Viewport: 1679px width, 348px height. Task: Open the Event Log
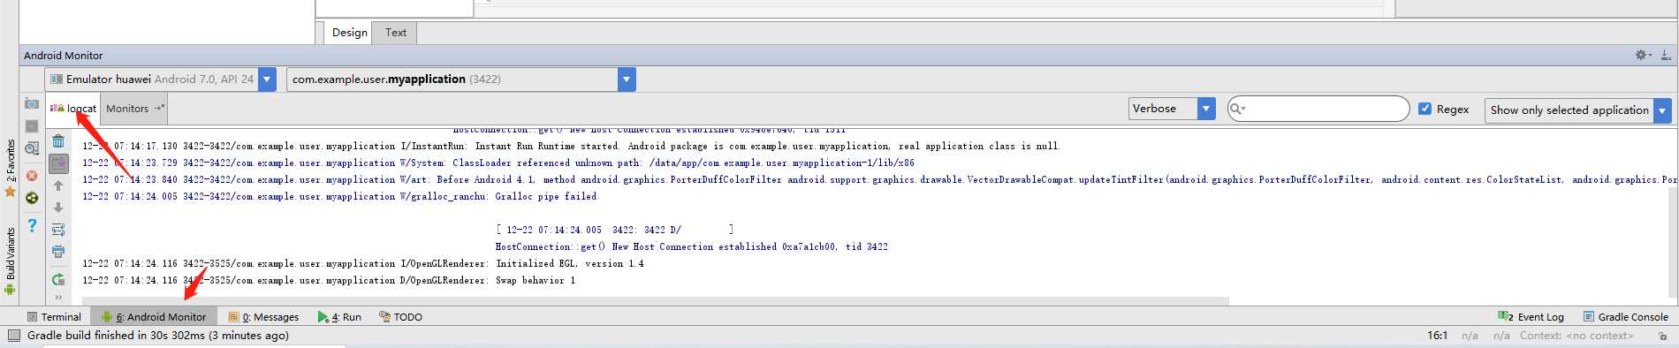(x=1531, y=317)
